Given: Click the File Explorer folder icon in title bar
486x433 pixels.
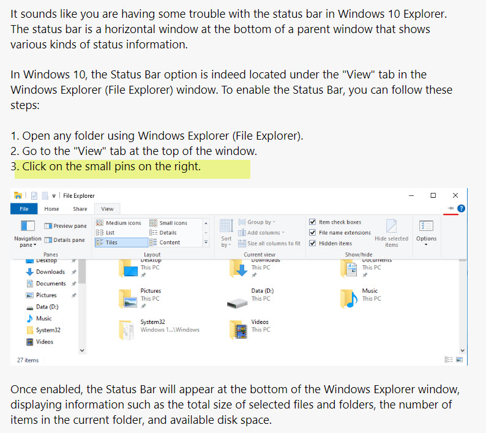Looking at the screenshot, I should click(x=18, y=195).
